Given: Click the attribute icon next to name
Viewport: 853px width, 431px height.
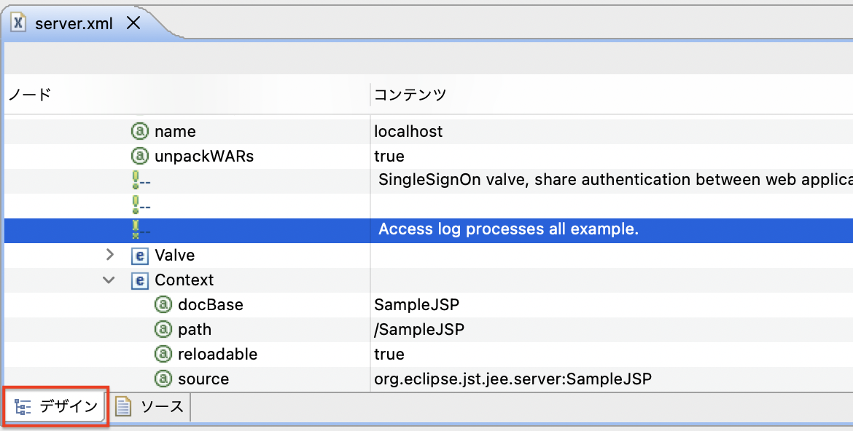Looking at the screenshot, I should (140, 131).
